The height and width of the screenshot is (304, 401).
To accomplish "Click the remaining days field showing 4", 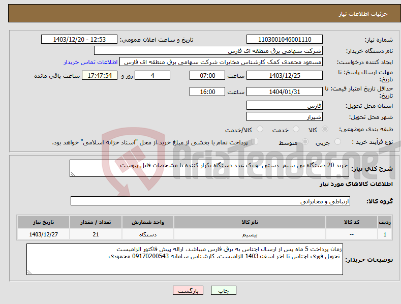I will [x=152, y=75].
